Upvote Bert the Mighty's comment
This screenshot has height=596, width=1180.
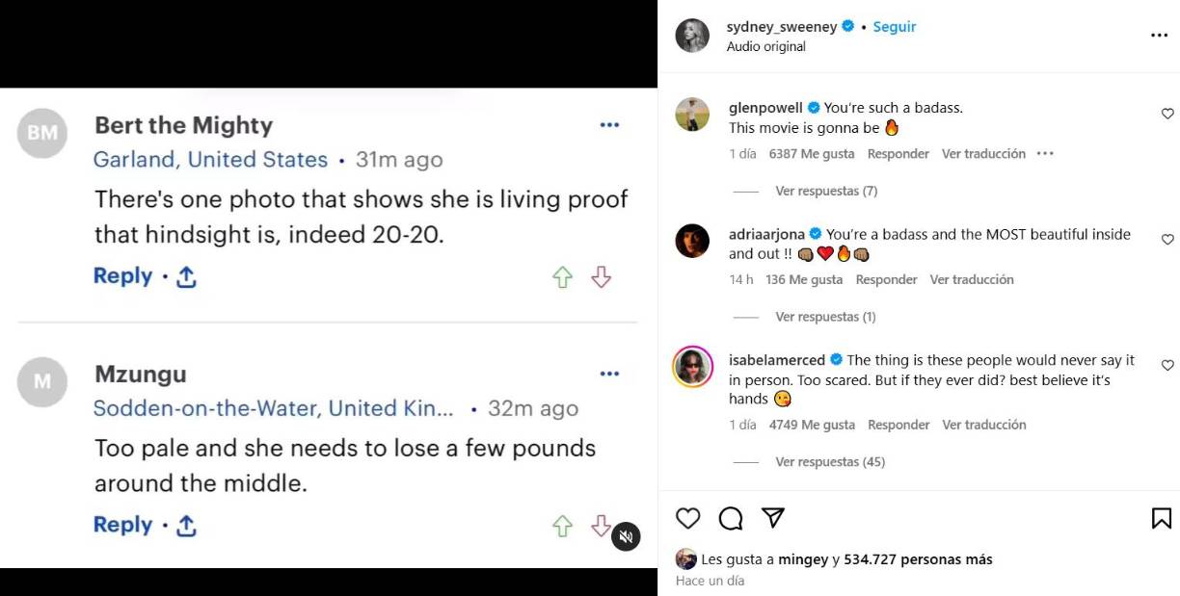pos(563,275)
